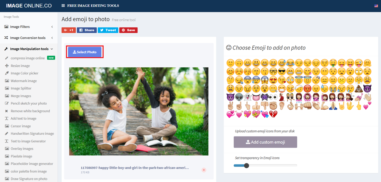381x182 pixels.
Task: Select the broken heart emoji
Action: [273, 114]
